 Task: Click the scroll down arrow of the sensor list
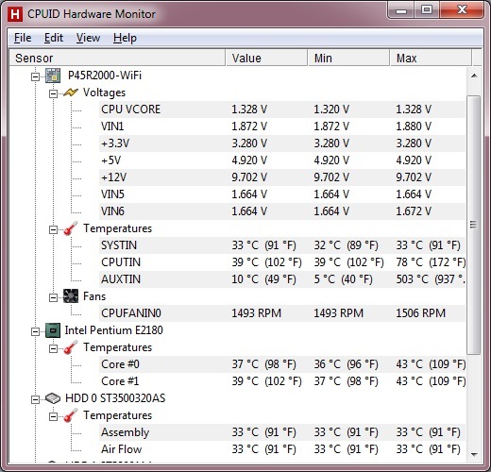(474, 455)
